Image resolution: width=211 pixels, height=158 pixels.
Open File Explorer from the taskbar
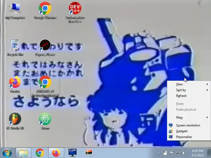23,153
